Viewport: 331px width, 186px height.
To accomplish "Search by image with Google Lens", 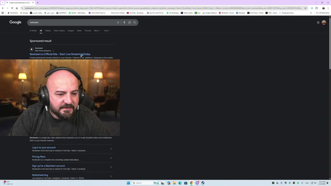I will [x=129, y=22].
